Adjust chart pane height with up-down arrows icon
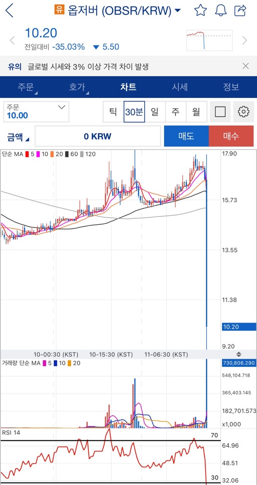This screenshot has height=485, width=257. (x=239, y=354)
